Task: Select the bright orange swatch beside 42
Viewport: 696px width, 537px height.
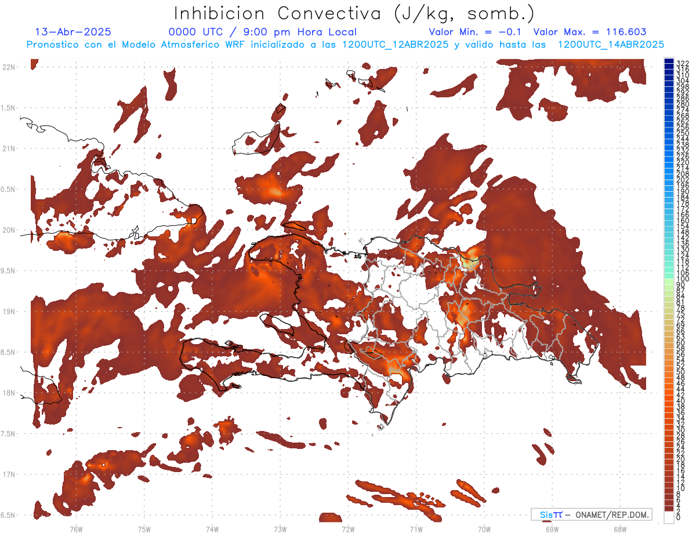Action: coord(669,392)
